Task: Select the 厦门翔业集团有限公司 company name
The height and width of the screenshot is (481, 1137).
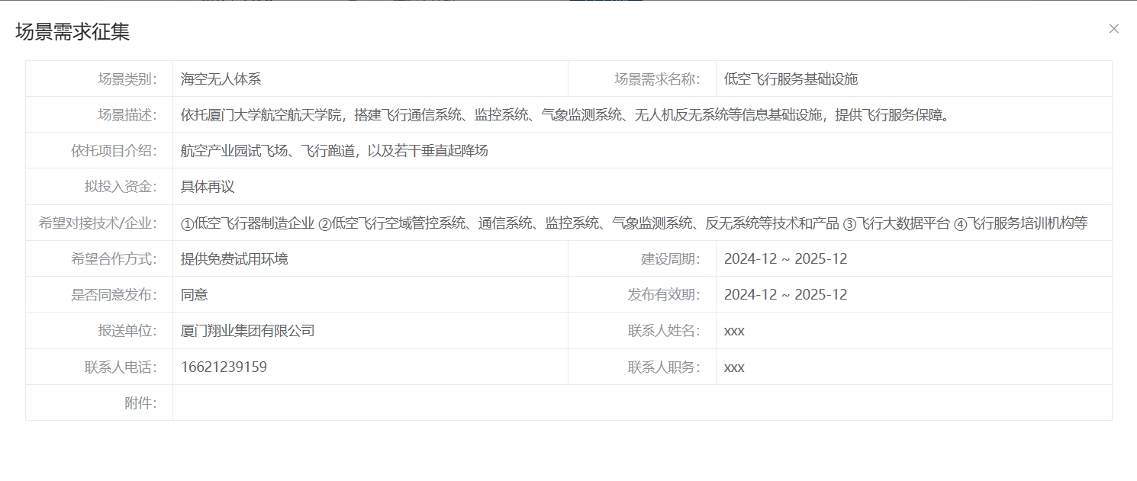Action: click(x=247, y=331)
